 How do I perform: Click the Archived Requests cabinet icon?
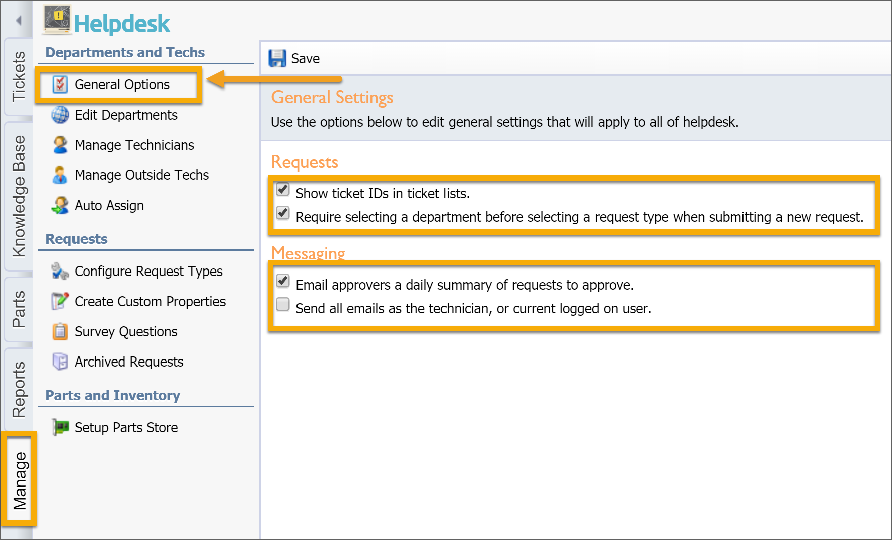point(60,362)
